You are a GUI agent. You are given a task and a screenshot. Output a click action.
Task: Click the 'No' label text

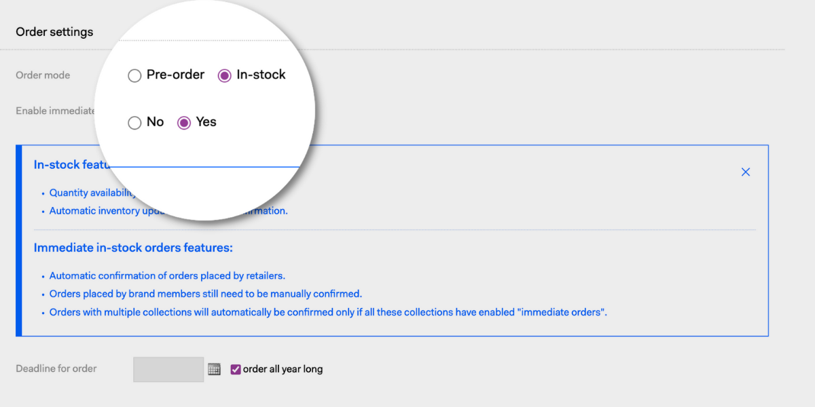155,121
